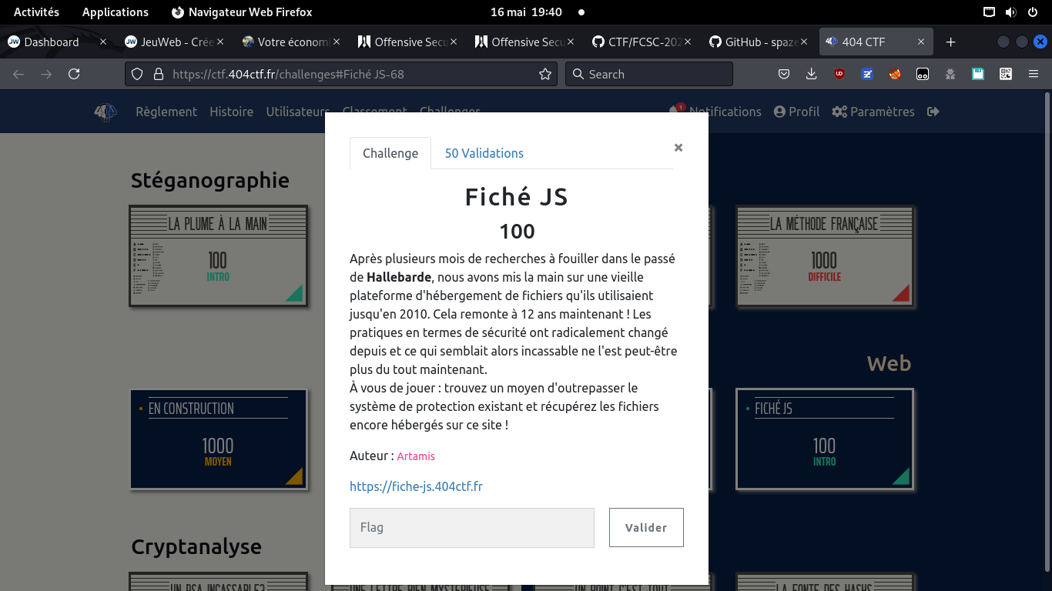Image resolution: width=1052 pixels, height=591 pixels.
Task: Open the En construction challenge card
Action: pos(218,439)
